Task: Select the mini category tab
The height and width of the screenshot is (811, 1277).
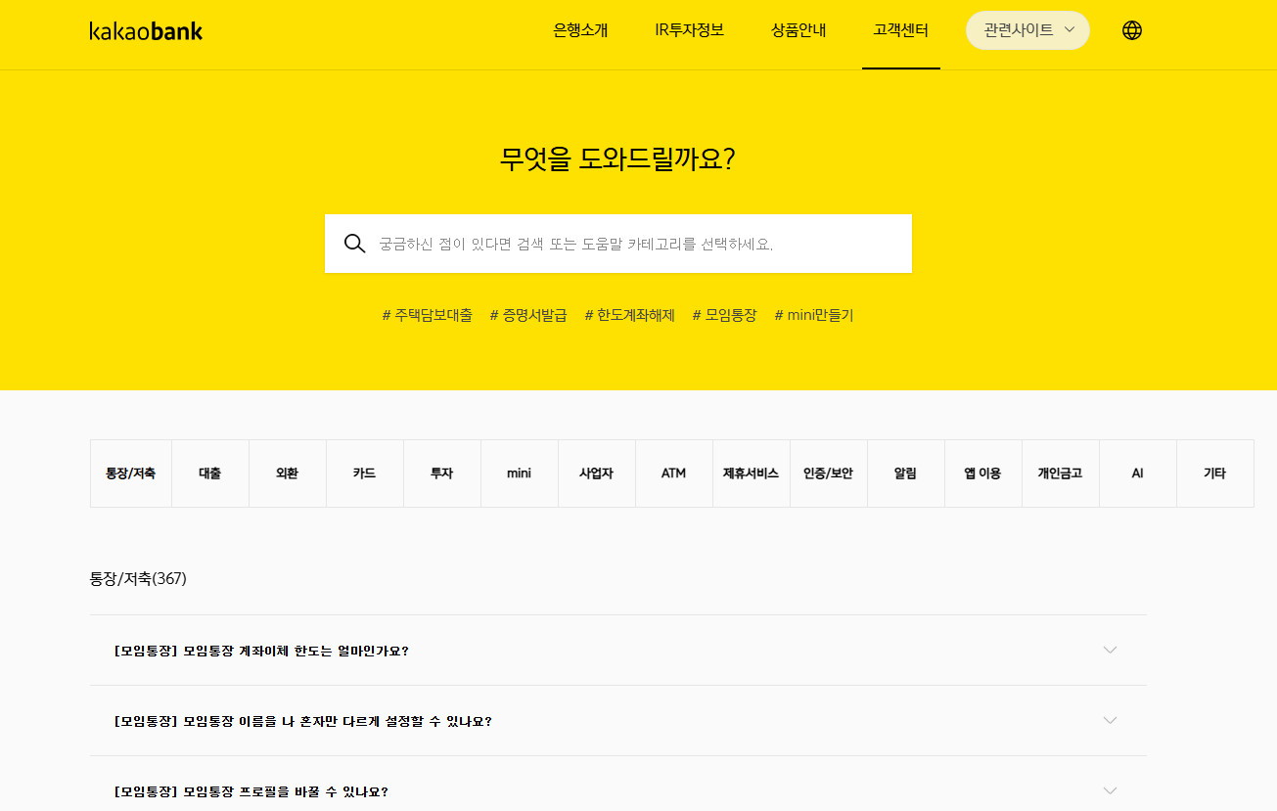Action: pos(520,473)
